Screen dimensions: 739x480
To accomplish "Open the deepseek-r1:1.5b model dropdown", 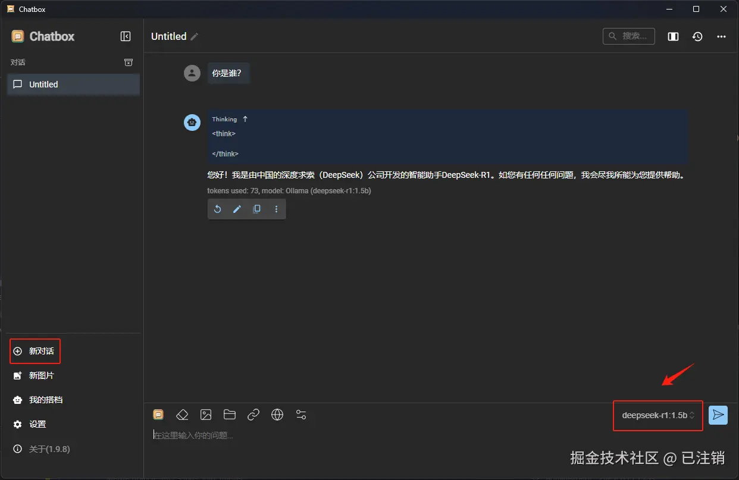I will pos(658,415).
